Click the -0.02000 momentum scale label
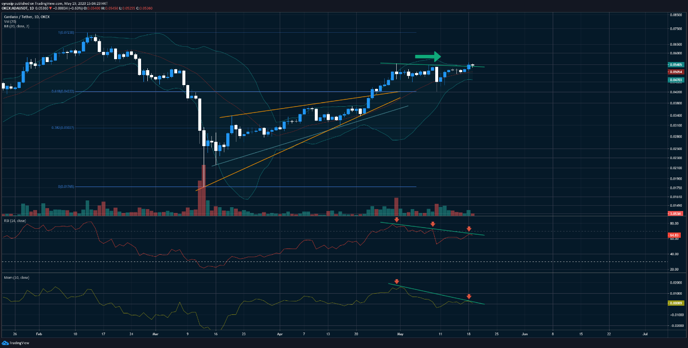Screen dimensions: 688x348 (x=676, y=326)
